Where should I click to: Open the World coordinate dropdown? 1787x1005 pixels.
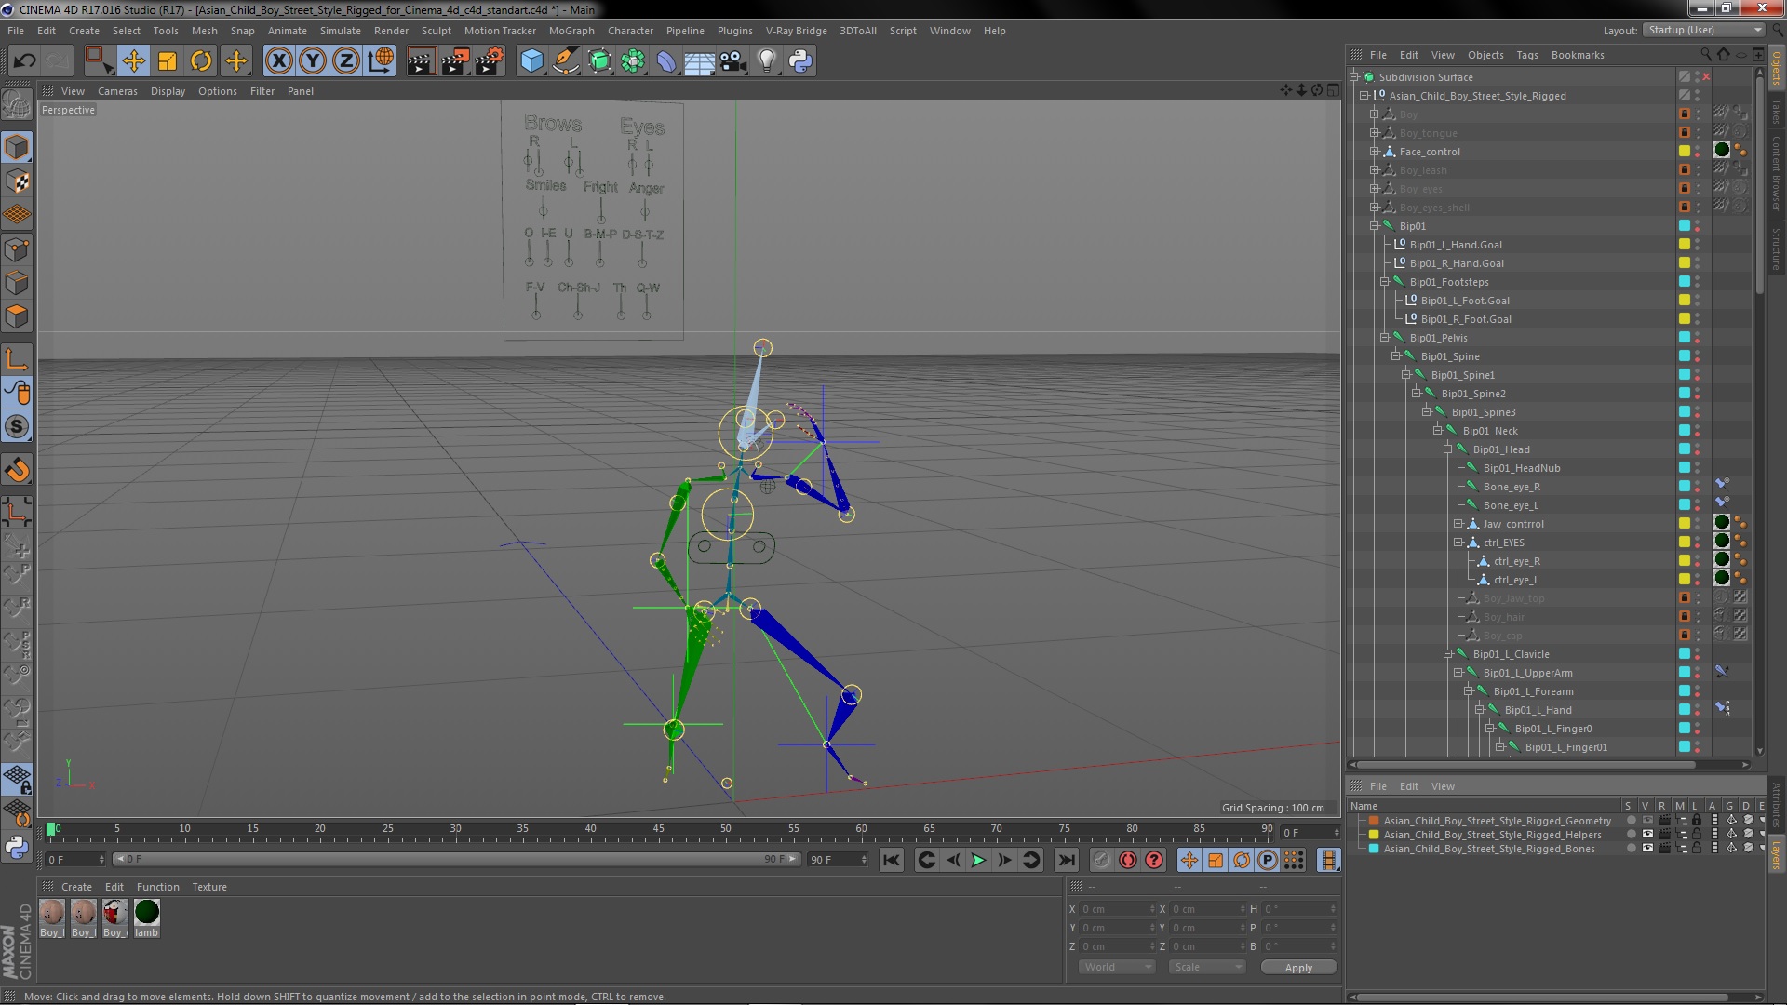(1117, 967)
